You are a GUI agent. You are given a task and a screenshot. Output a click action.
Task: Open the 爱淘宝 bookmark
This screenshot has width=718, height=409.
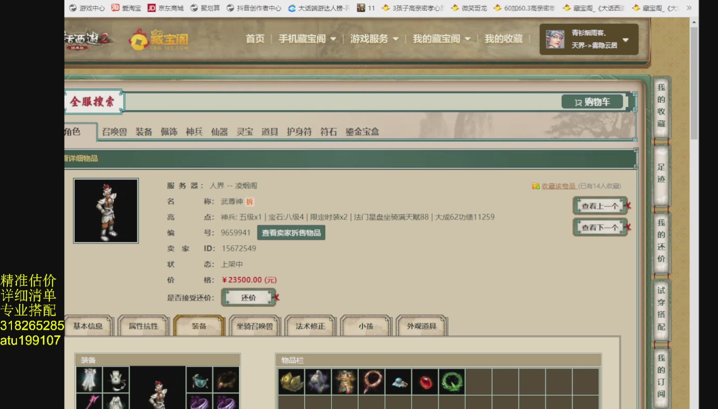(126, 8)
